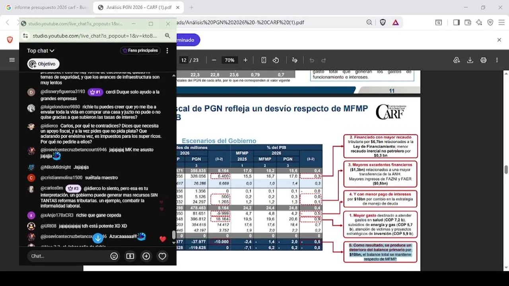Click 'Escenarios del Gobierno' table heading
Image resolution: width=509 pixels, height=286 pixels.
(219, 141)
